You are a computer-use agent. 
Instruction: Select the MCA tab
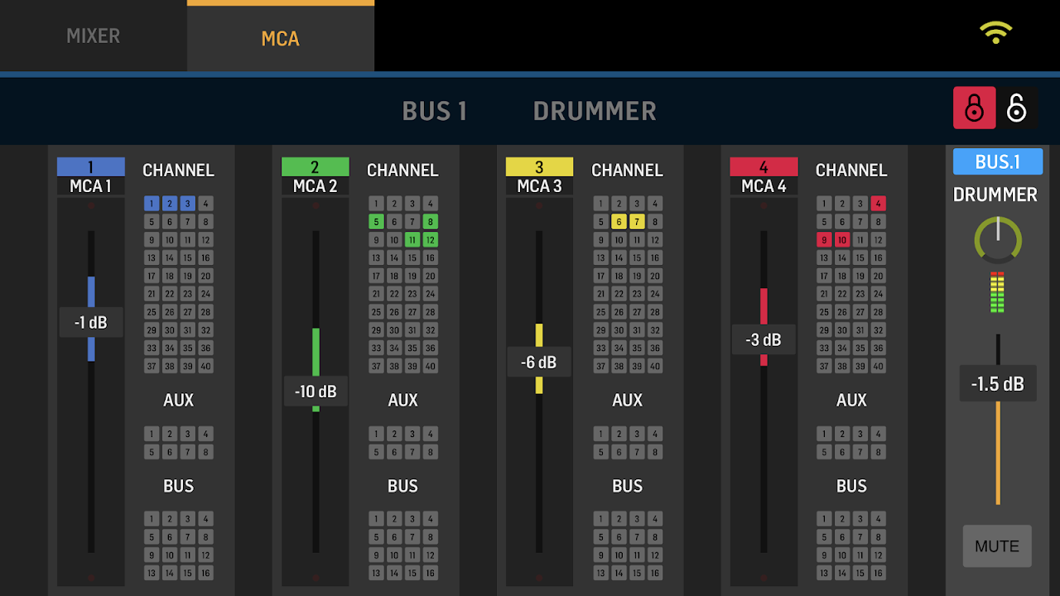point(281,38)
